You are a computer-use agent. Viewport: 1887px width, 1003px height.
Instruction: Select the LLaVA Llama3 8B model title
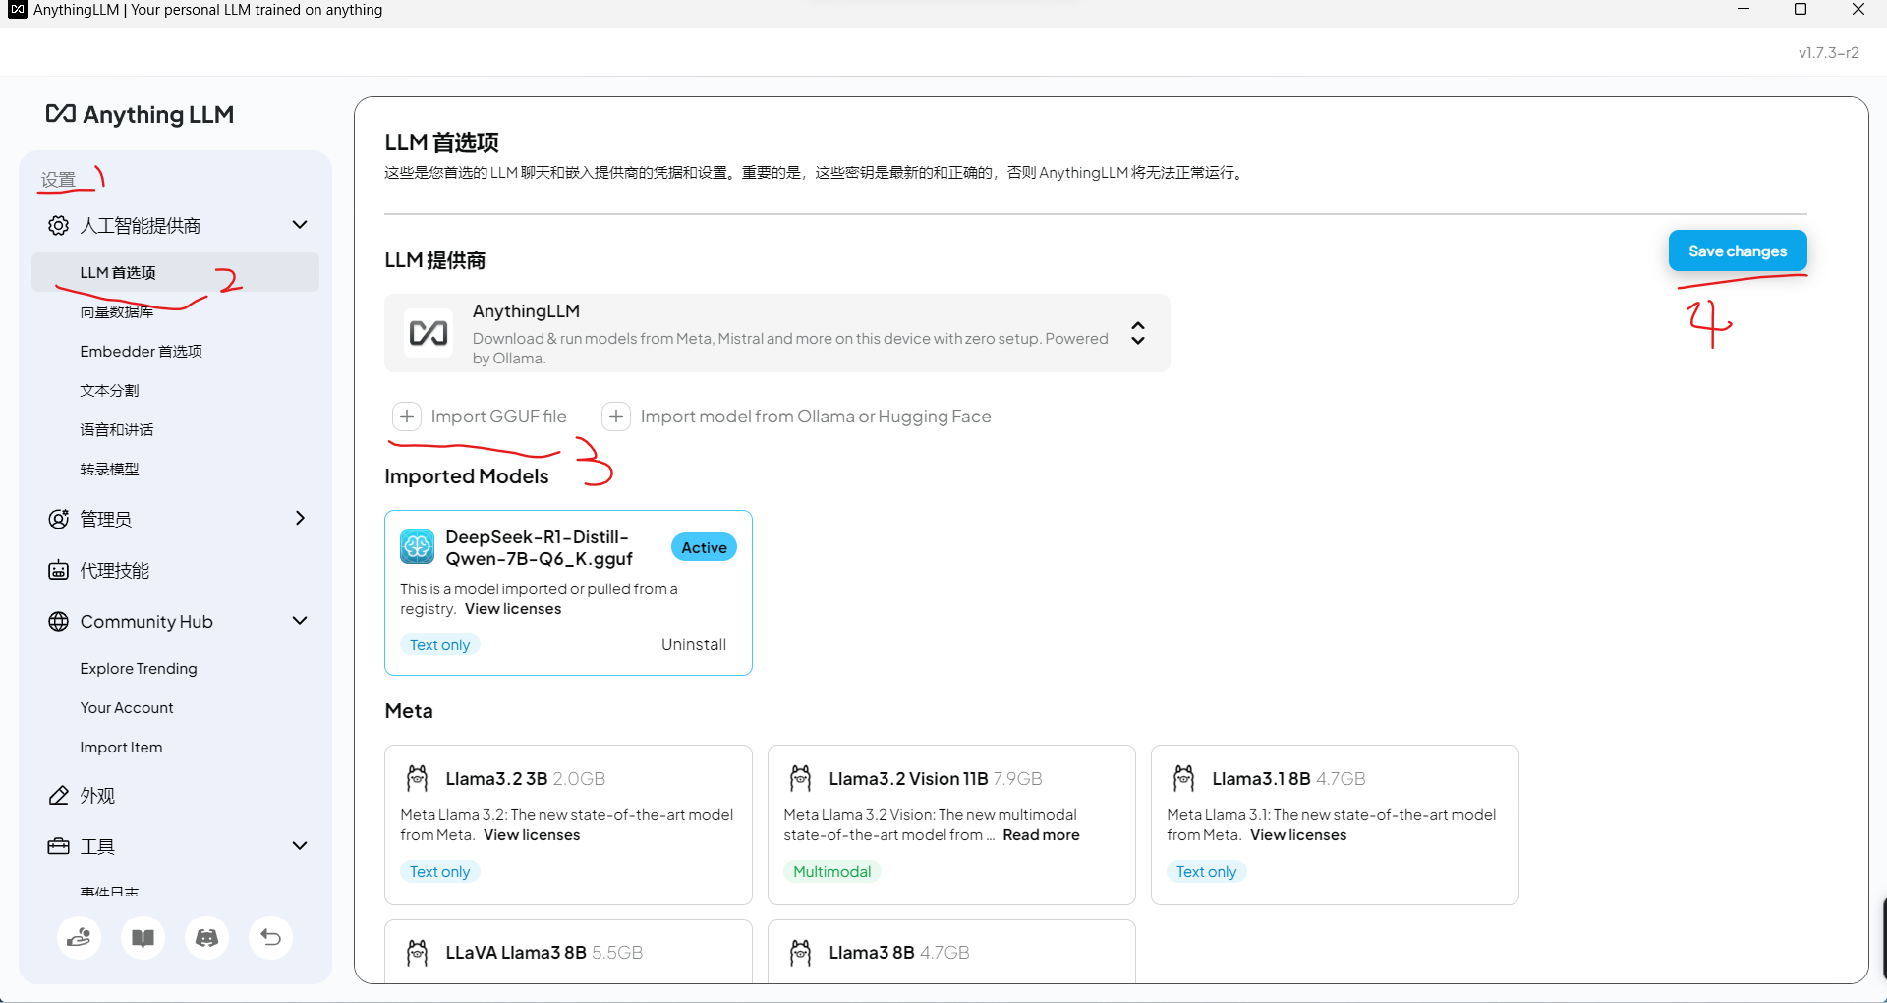point(516,953)
